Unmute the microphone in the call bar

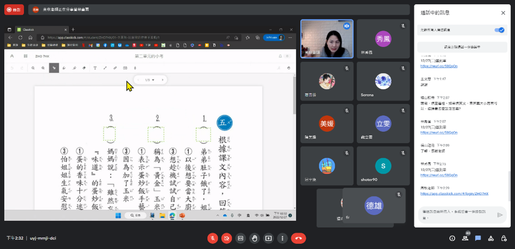(213, 238)
